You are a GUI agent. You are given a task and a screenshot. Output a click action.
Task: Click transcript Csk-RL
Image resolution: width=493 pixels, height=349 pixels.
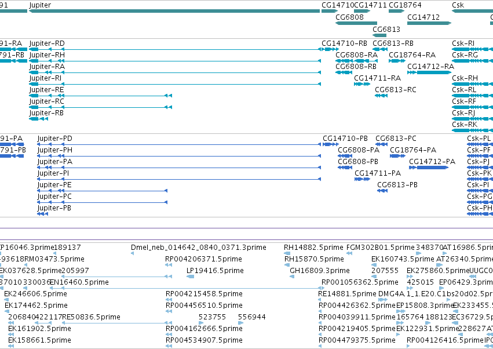click(472, 96)
